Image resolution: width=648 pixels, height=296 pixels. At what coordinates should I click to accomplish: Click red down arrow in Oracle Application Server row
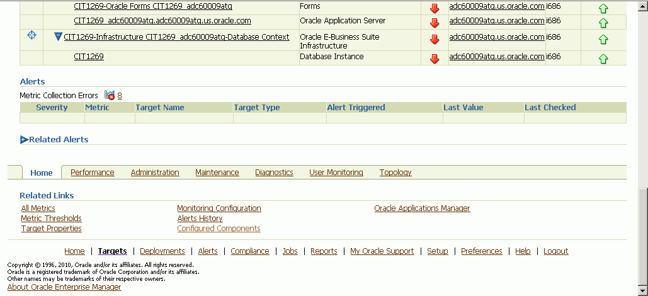pos(435,22)
